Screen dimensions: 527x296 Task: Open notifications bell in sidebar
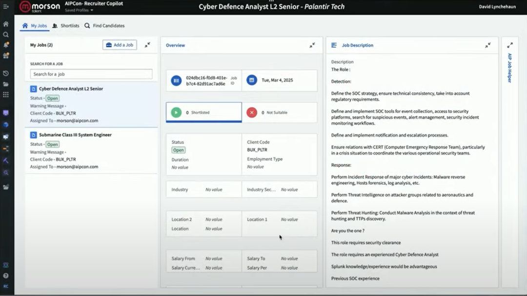[x=6, y=45]
